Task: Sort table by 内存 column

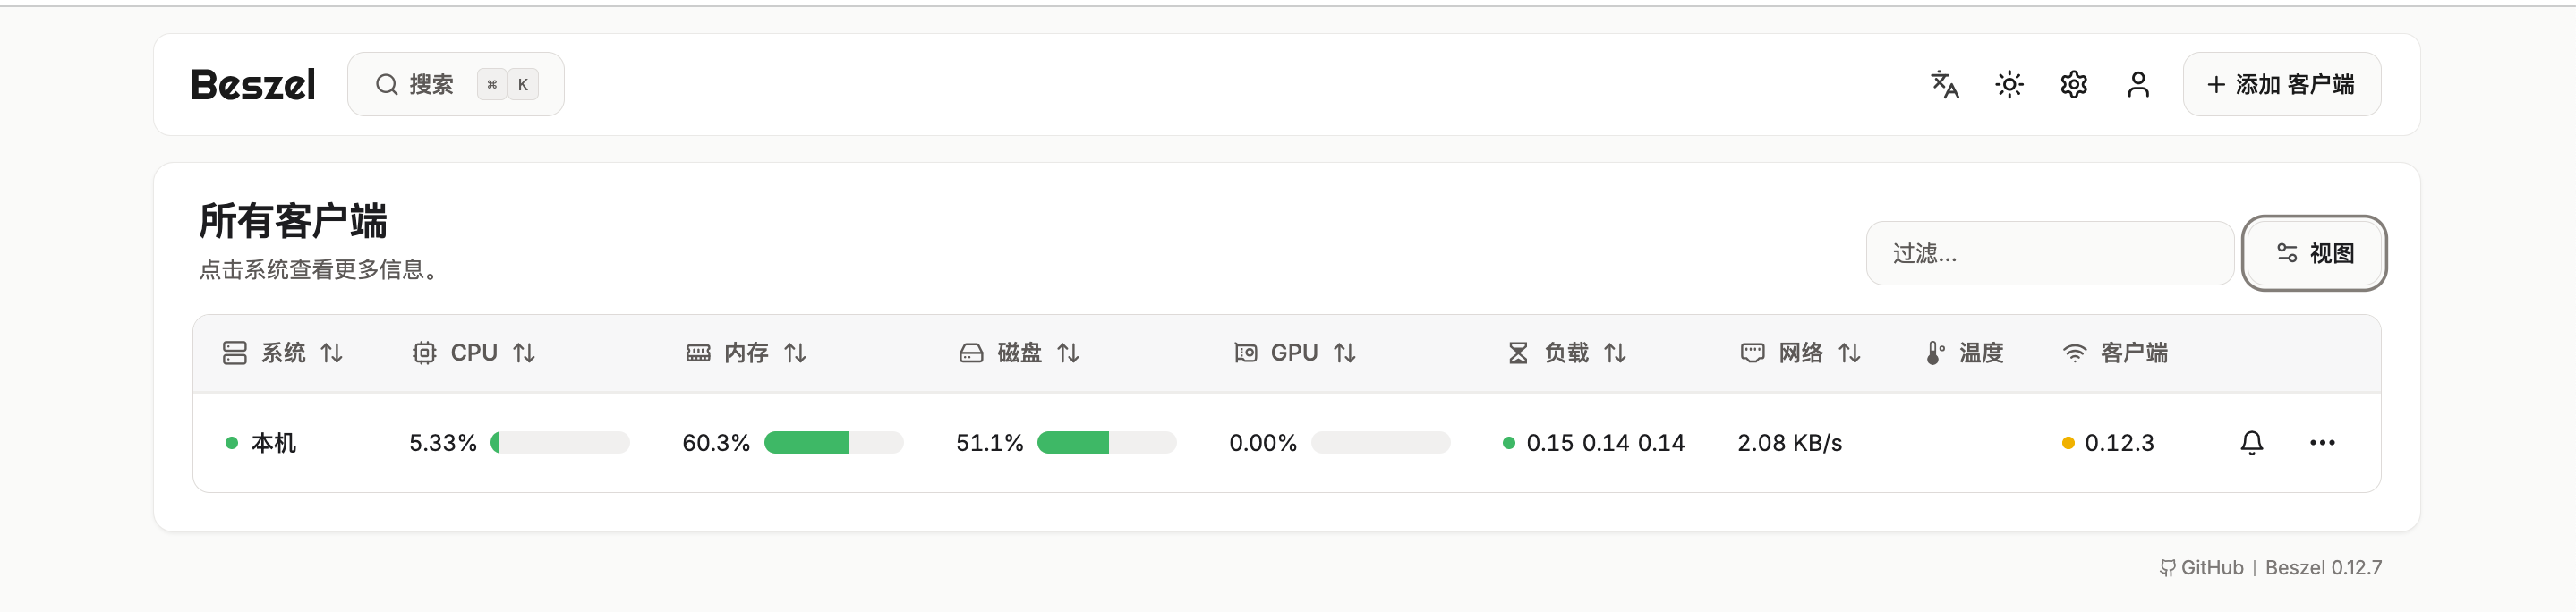Action: pos(746,353)
